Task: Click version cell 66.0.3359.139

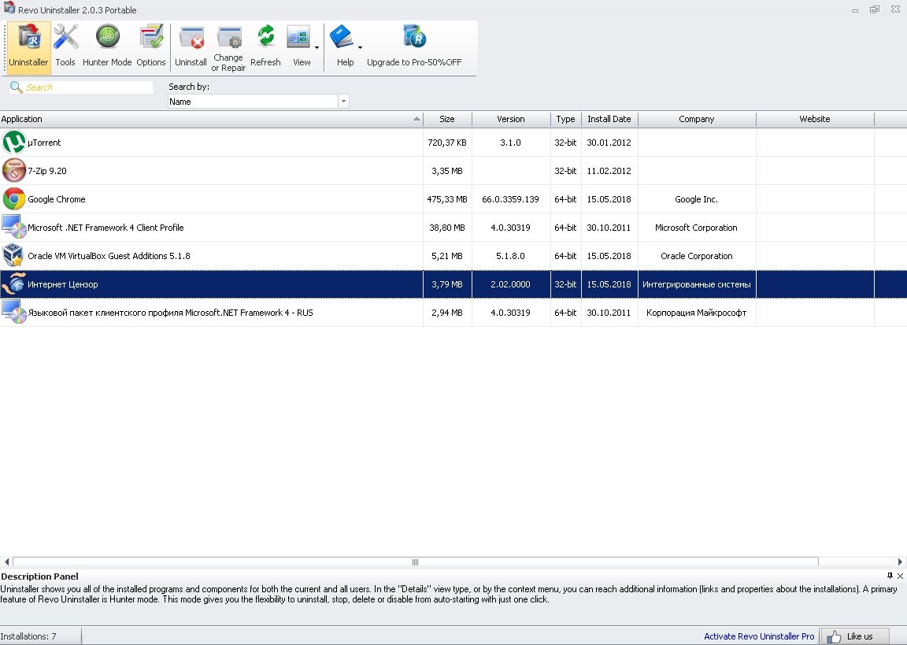Action: (510, 199)
